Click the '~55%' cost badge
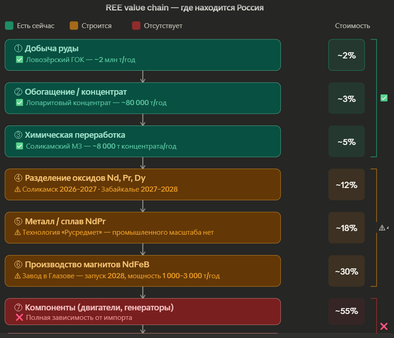The width and height of the screenshot is (394, 338). (x=346, y=312)
